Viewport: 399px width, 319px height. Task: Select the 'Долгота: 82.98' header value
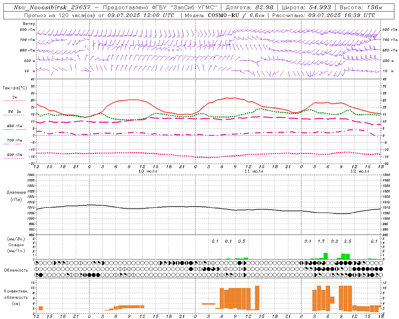[249, 7]
